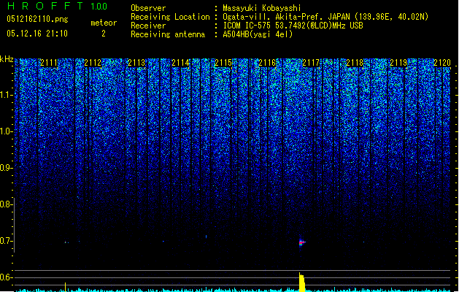Click the observer name Masayuki Kobayashi
This screenshot has width=459, height=292.
[x=262, y=8]
